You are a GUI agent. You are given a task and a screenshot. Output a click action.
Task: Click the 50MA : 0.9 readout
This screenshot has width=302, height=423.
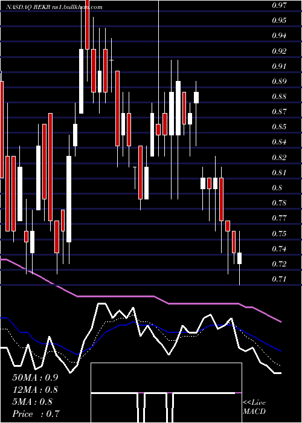pyautogui.click(x=35, y=378)
